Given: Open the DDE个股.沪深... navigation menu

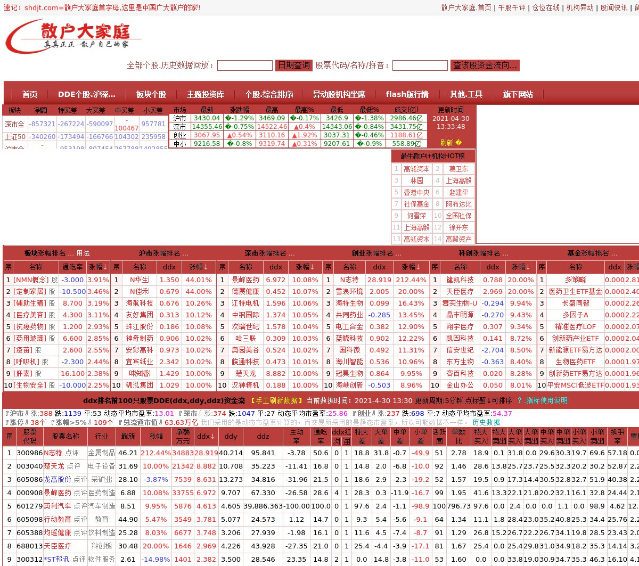Looking at the screenshot, I should tap(86, 95).
